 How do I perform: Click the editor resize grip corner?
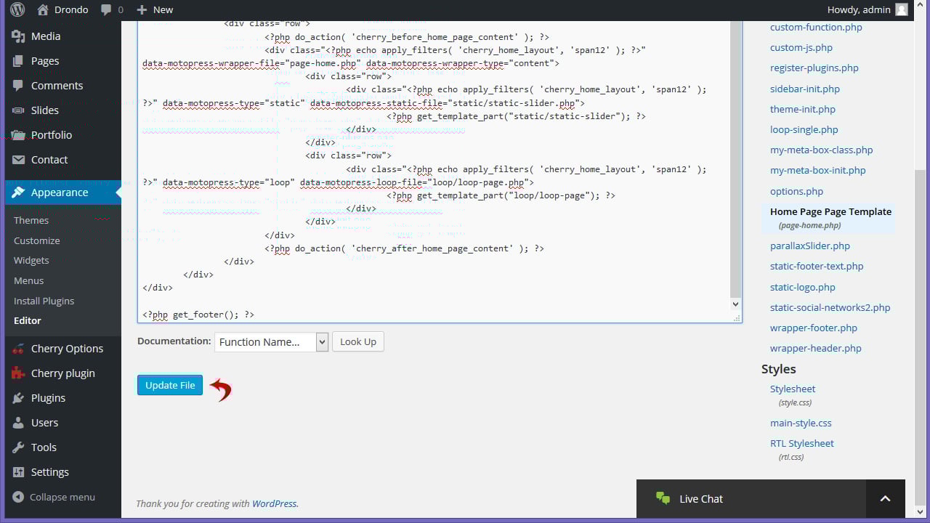(x=737, y=318)
